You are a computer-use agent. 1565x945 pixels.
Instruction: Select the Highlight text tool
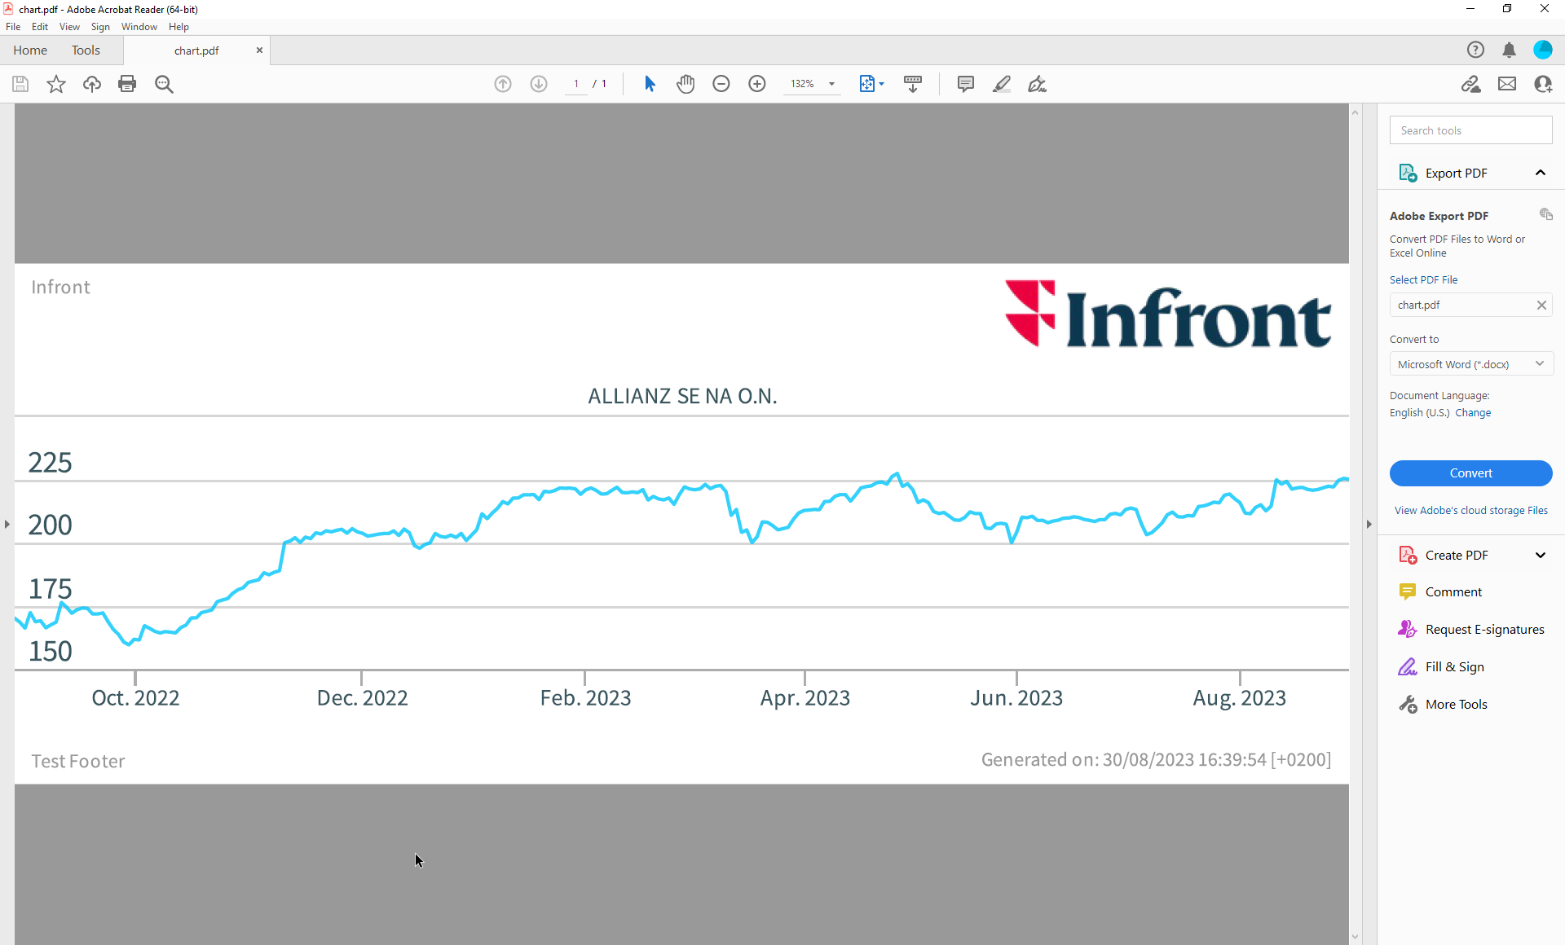pos(1002,84)
